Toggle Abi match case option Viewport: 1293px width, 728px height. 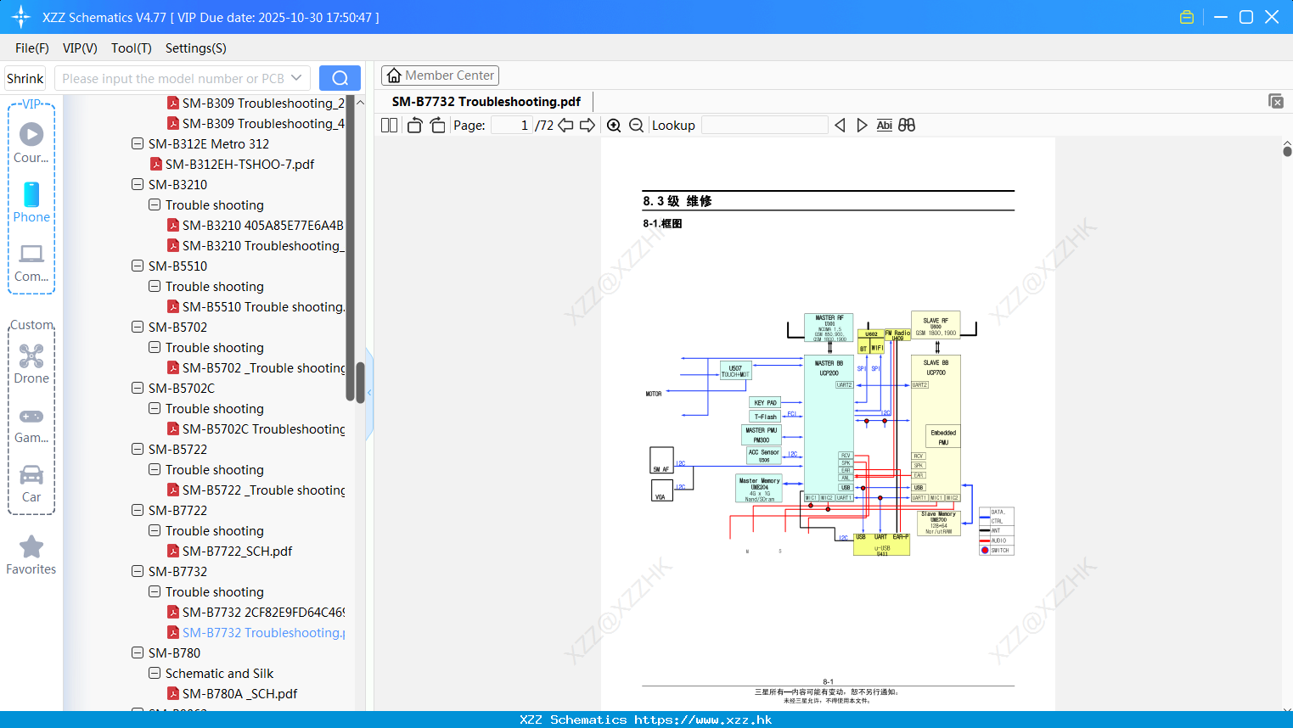pyautogui.click(x=884, y=125)
